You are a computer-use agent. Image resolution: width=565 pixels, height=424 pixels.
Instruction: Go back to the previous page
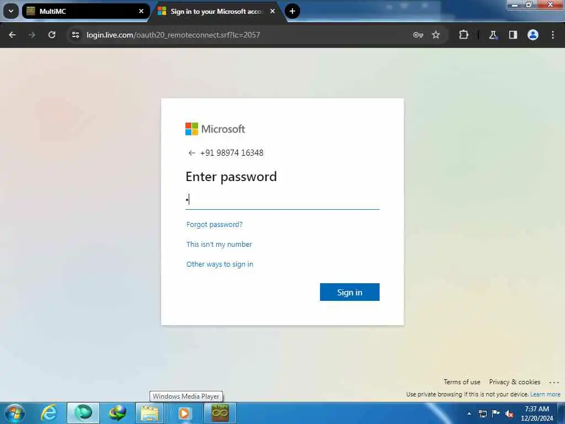coord(12,35)
